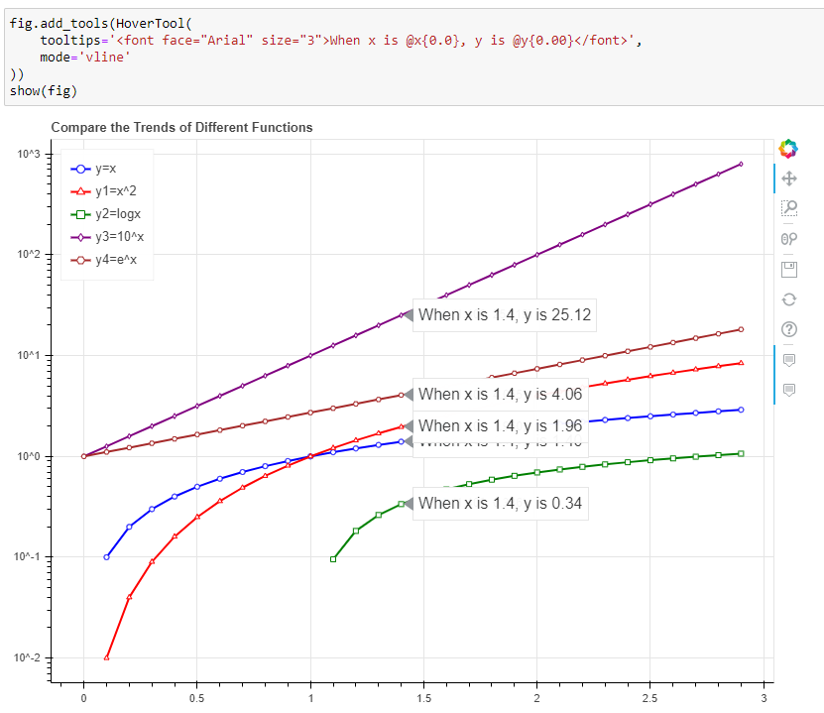Viewport: 824px width, 713px height.
Task: Click the x-axis tick label 2.5
Action: coord(650,698)
